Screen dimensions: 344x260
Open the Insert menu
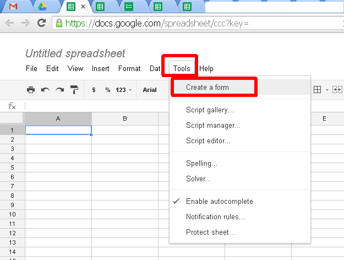[101, 68]
